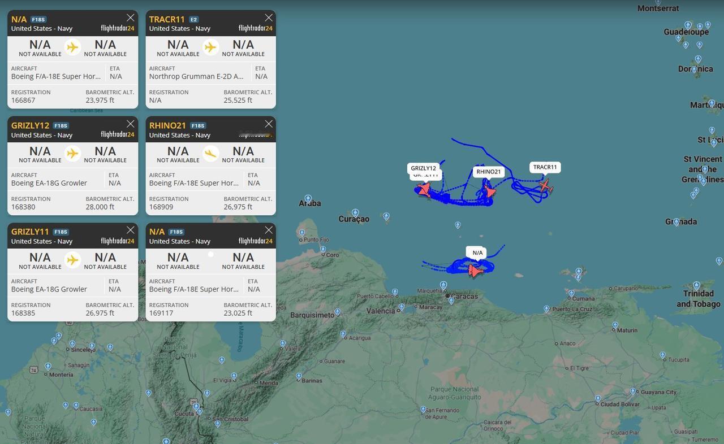Close the GRIZLY12 flight card
This screenshot has height=444, width=724.
click(131, 124)
